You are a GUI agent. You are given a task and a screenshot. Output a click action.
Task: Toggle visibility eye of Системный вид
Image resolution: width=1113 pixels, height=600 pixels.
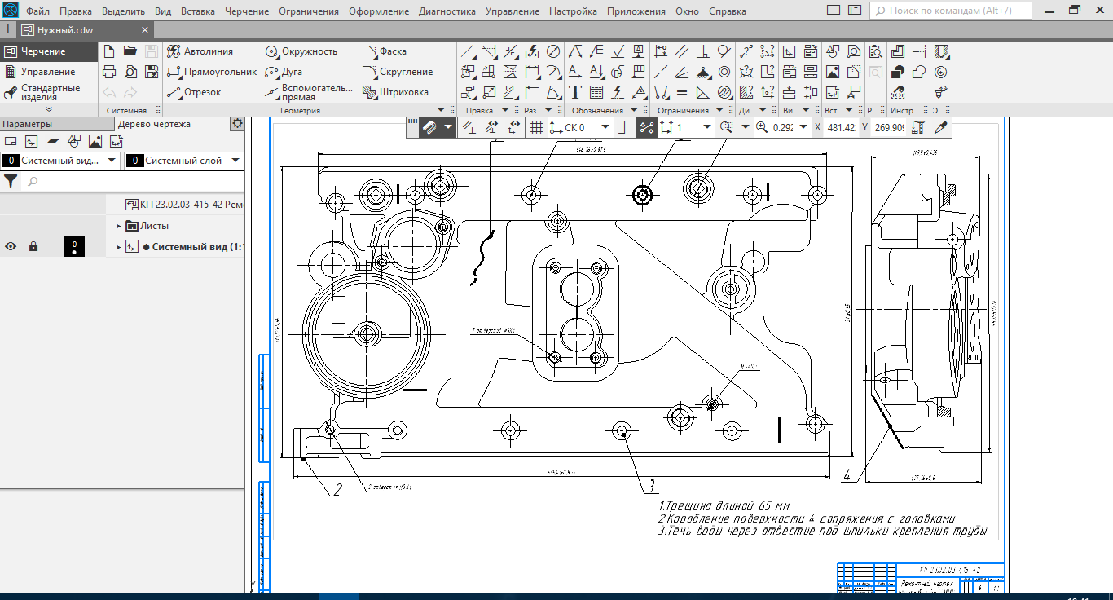tap(11, 246)
